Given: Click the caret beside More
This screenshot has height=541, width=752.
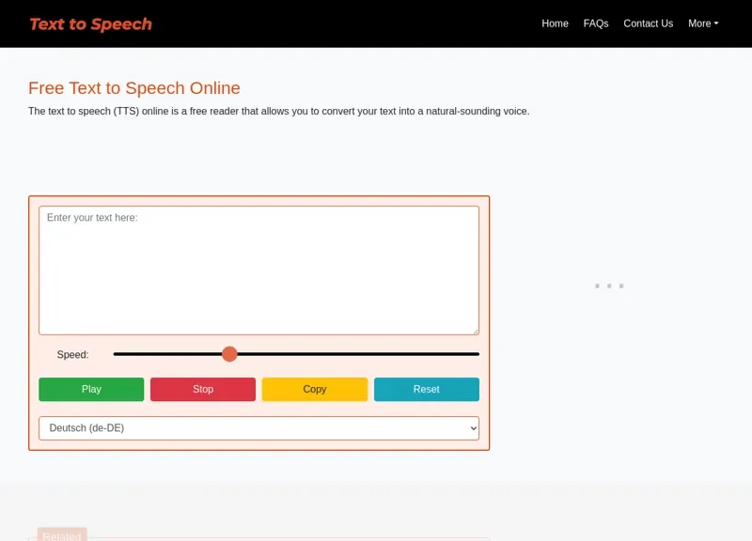Looking at the screenshot, I should pos(716,23).
